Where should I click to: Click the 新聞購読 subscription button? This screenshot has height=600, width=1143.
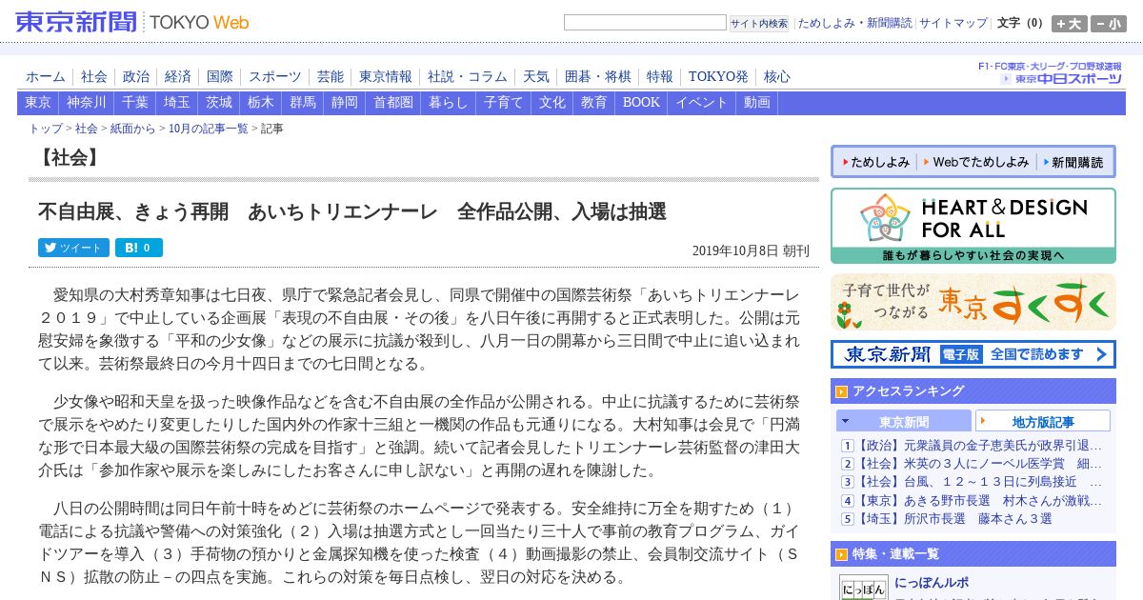click(x=1073, y=163)
